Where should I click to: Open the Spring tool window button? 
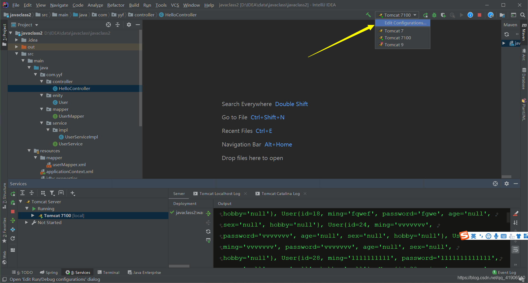click(49, 272)
